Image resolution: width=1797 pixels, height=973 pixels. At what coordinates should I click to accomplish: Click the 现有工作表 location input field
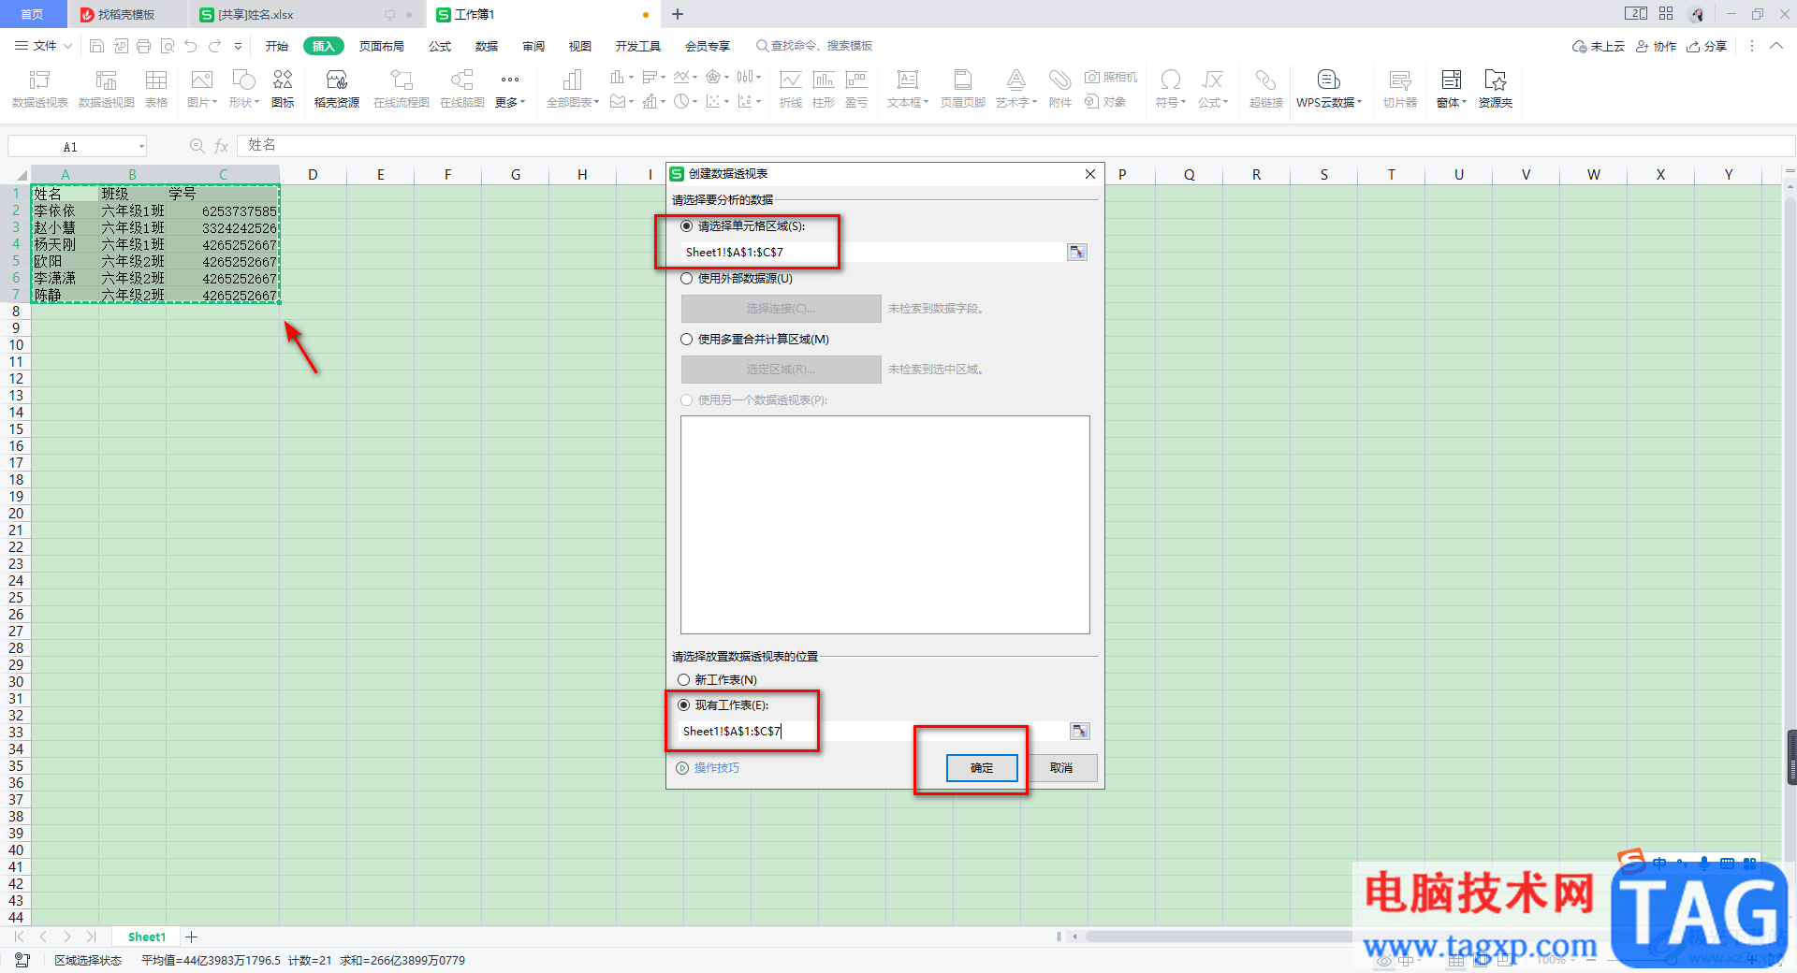872,731
